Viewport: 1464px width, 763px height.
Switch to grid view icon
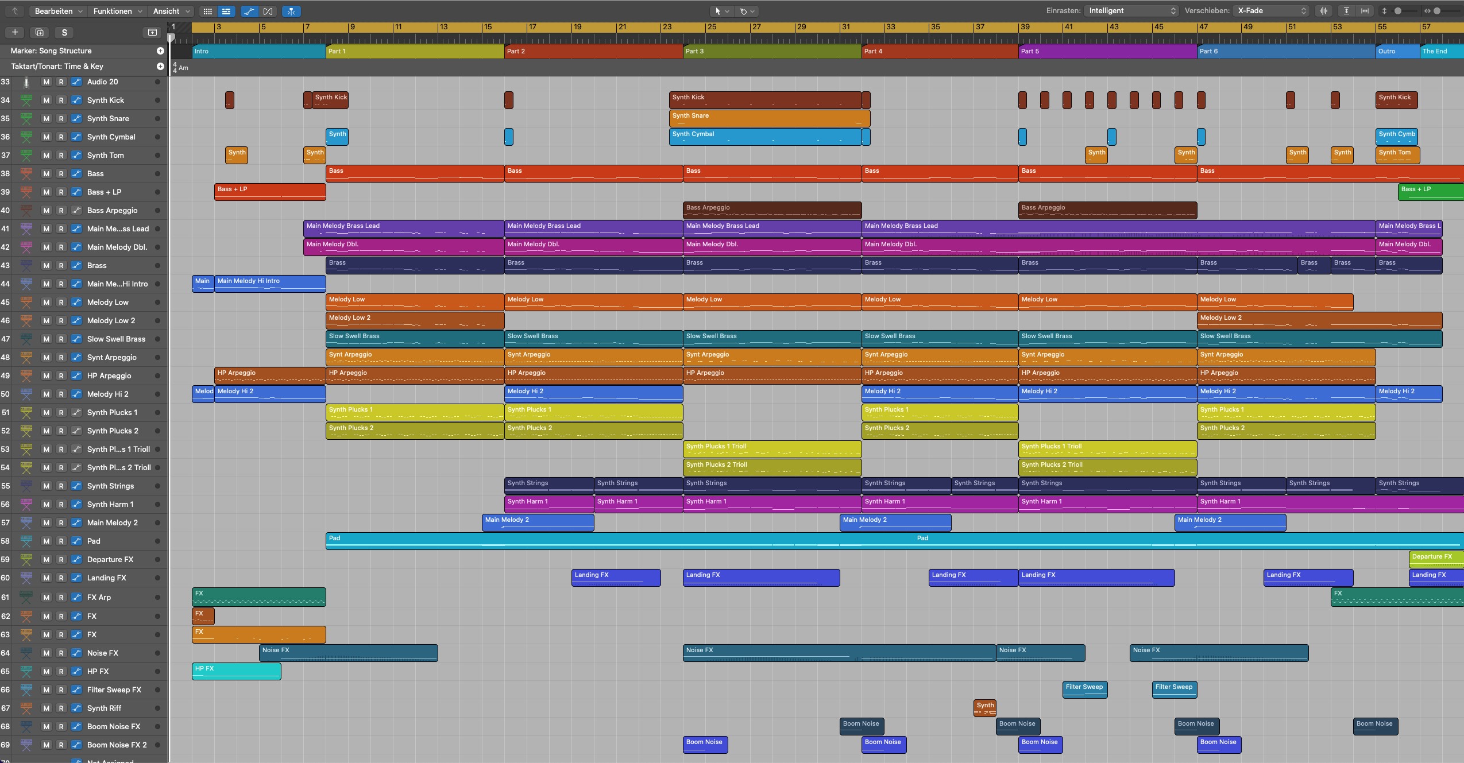tap(208, 11)
